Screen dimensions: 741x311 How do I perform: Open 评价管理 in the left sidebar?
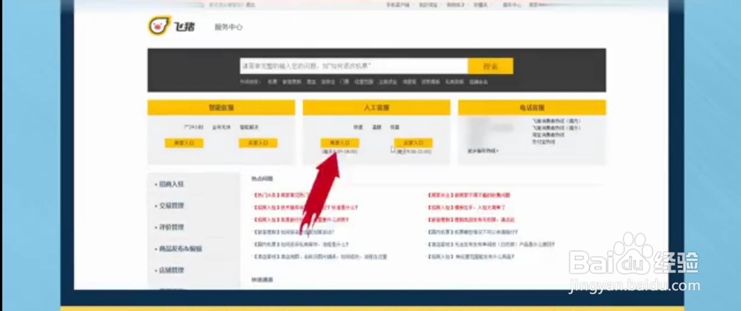coord(172,227)
